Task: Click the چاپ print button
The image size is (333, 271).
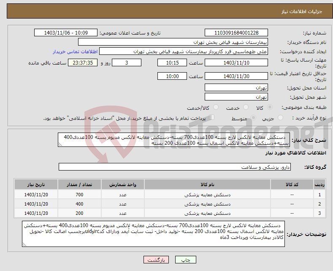Action: [186, 260]
